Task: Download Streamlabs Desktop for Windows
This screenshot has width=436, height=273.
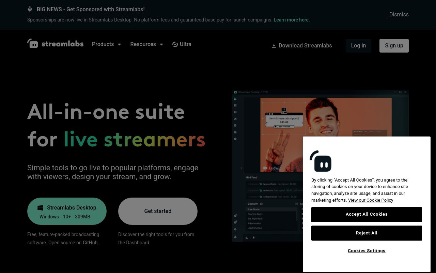Action: [67, 211]
